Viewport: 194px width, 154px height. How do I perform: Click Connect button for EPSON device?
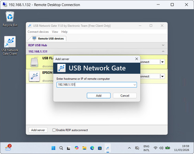[x=150, y=76]
